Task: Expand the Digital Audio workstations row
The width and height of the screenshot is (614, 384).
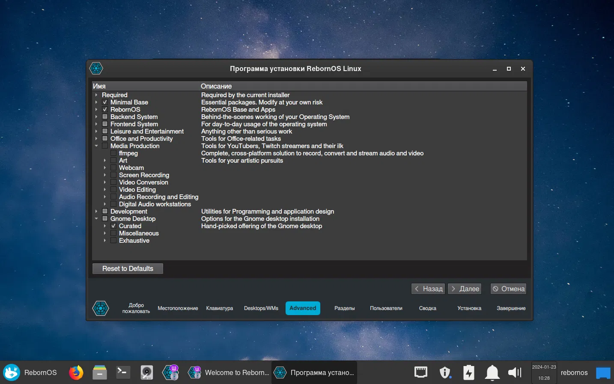Action: (105, 204)
